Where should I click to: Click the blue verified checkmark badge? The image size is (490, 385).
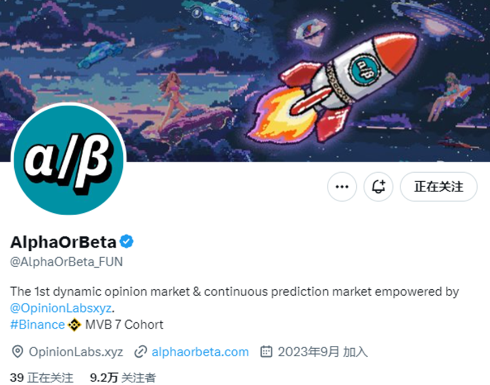pyautogui.click(x=126, y=242)
